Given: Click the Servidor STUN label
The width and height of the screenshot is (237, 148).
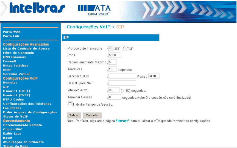Looking at the screenshot, I should click(x=78, y=76).
